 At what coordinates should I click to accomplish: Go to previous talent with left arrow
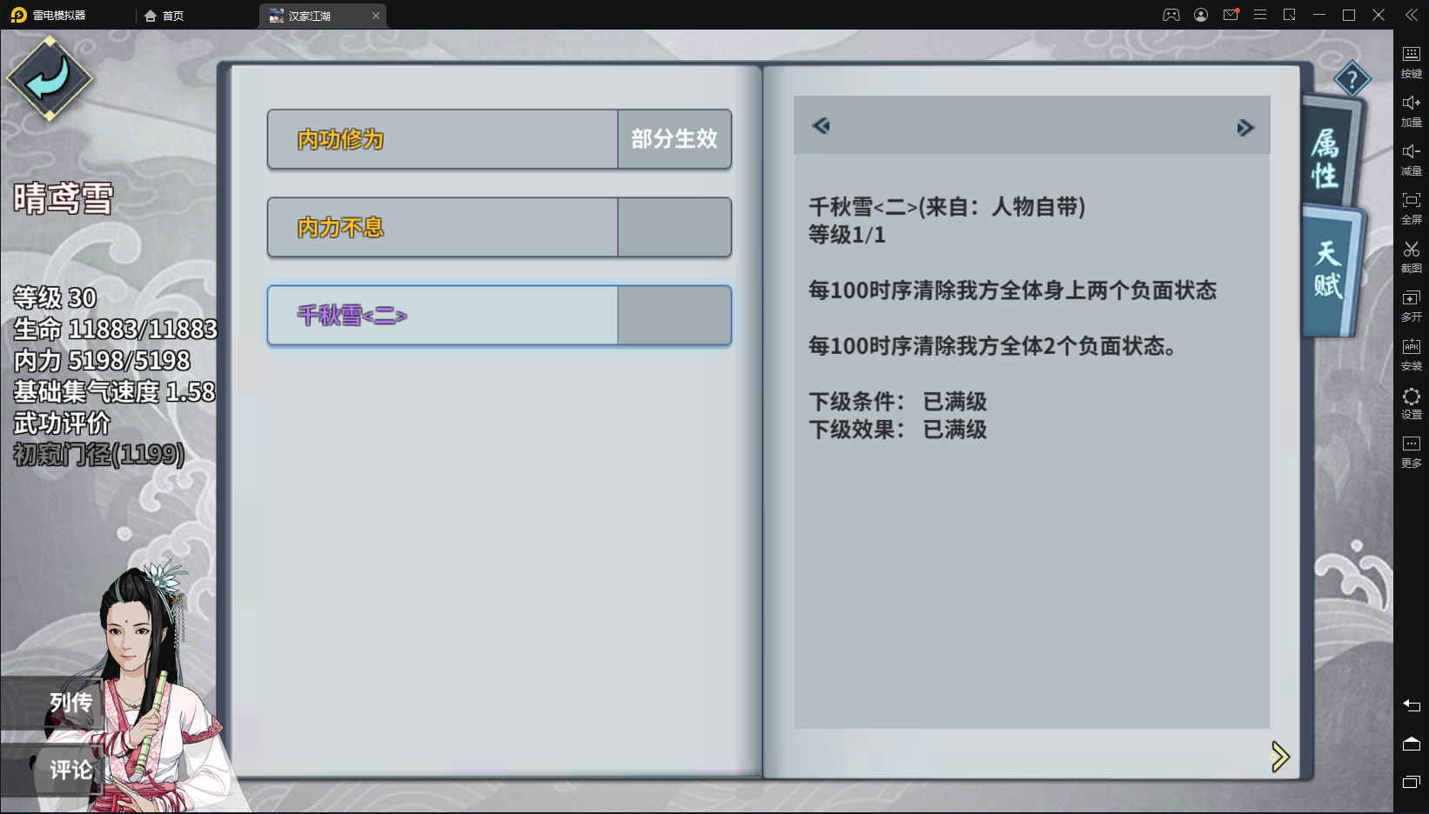821,126
